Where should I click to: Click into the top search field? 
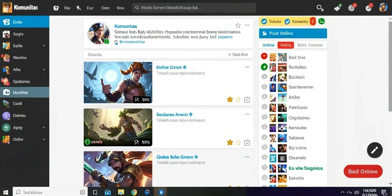click(194, 8)
